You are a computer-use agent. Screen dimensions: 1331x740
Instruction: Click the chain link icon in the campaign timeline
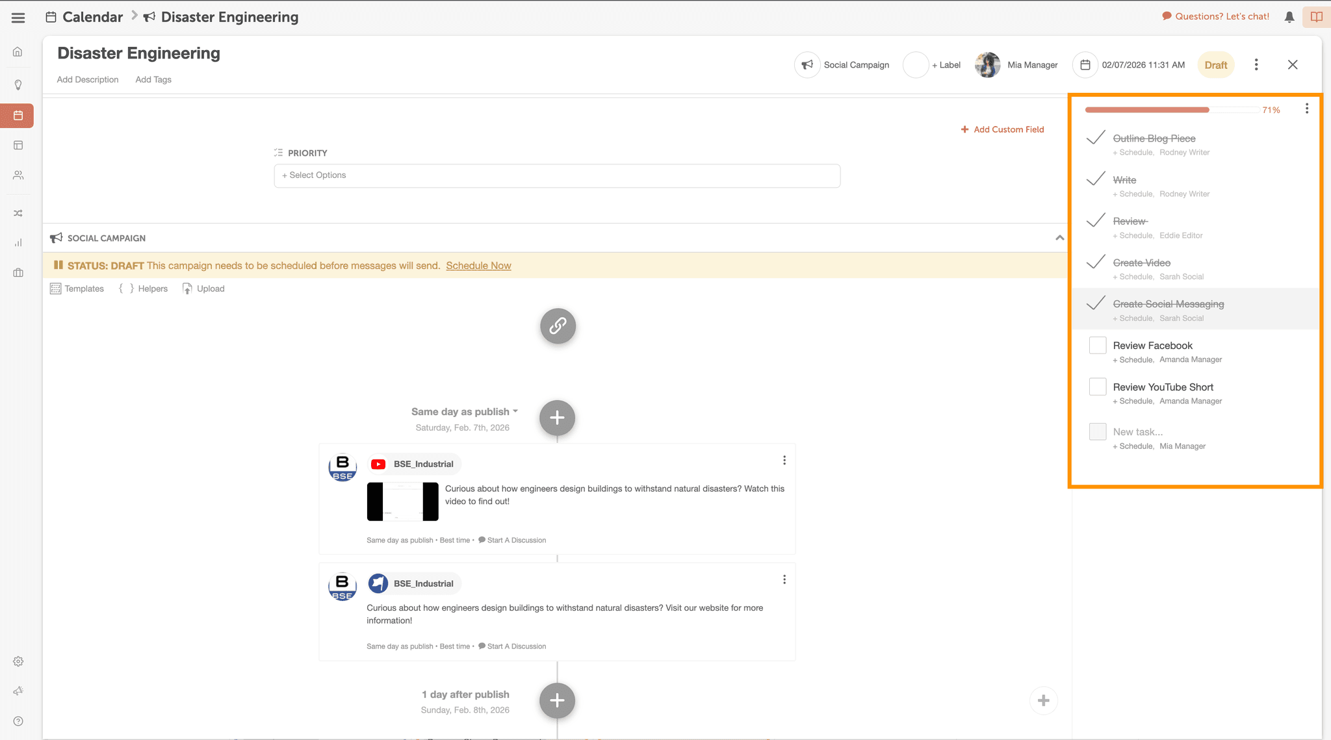(x=557, y=326)
